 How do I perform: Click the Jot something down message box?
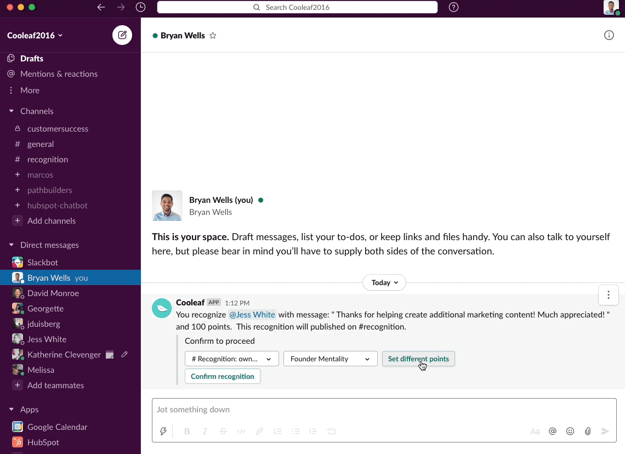tap(384, 410)
